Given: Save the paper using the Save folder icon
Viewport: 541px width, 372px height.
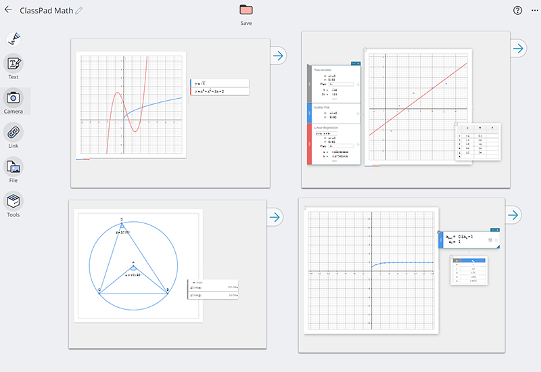Looking at the screenshot, I should click(x=246, y=10).
